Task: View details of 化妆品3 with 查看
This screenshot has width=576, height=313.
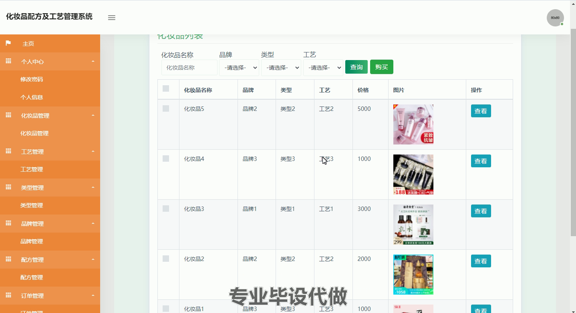Action: tap(481, 211)
